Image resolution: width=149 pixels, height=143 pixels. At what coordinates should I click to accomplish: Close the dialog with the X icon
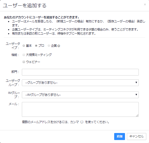click(x=145, y=5)
